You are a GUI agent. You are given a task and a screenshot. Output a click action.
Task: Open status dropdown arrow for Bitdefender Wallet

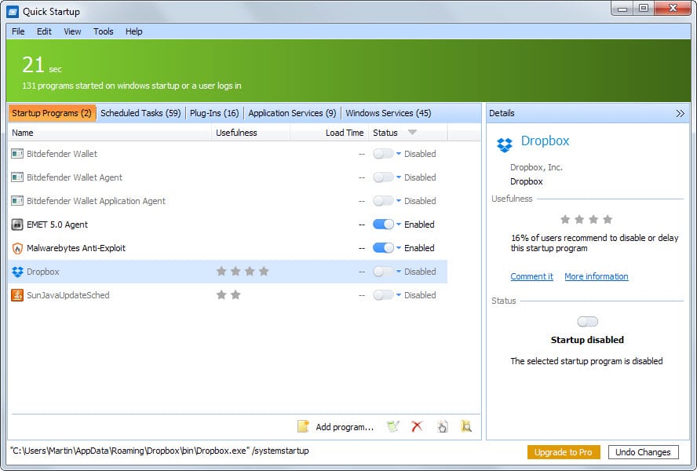pyautogui.click(x=399, y=154)
